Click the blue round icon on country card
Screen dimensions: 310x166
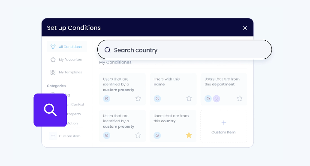[x=157, y=136]
